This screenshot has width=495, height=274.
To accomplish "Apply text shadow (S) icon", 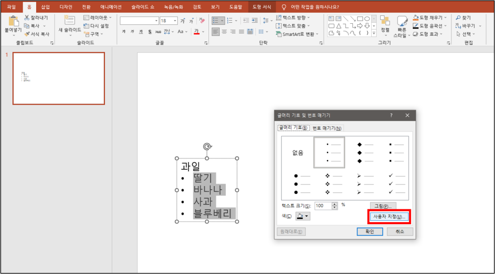I will coord(149,32).
